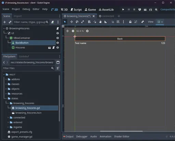
Task: Toggle smart snapping icon
Action: pos(112,22)
